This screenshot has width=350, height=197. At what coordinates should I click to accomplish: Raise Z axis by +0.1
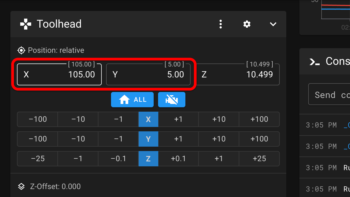[178, 159]
